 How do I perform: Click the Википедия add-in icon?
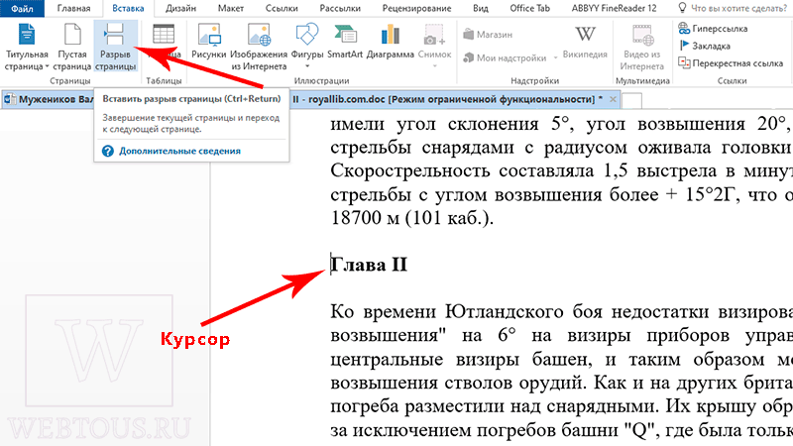(585, 42)
